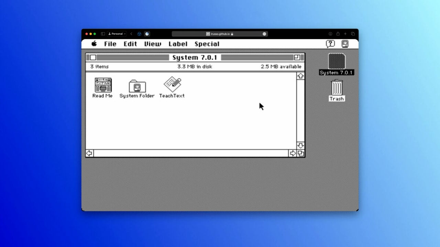This screenshot has width=440, height=247.
Task: Open the Label menu
Action: (178, 44)
